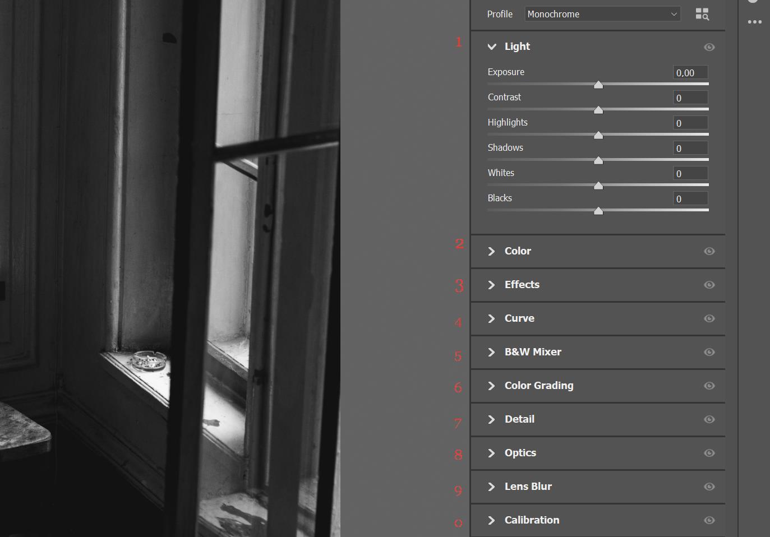Toggle the Detail panel eye icon
The height and width of the screenshot is (537, 770).
pos(709,419)
